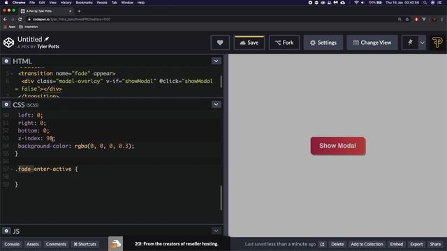The height and width of the screenshot is (251, 447).
Task: Open Export menu
Action: pyautogui.click(x=416, y=244)
